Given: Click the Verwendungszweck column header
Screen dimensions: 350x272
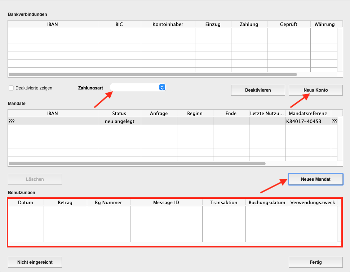Looking at the screenshot, I should 313,202.
